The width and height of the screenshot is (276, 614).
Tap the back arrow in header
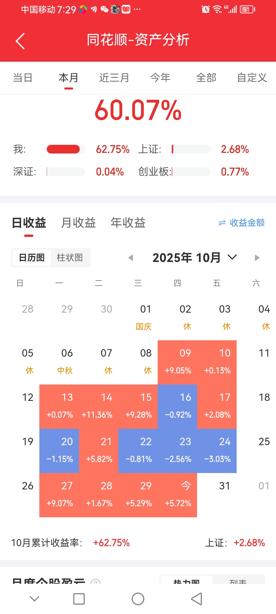20,41
